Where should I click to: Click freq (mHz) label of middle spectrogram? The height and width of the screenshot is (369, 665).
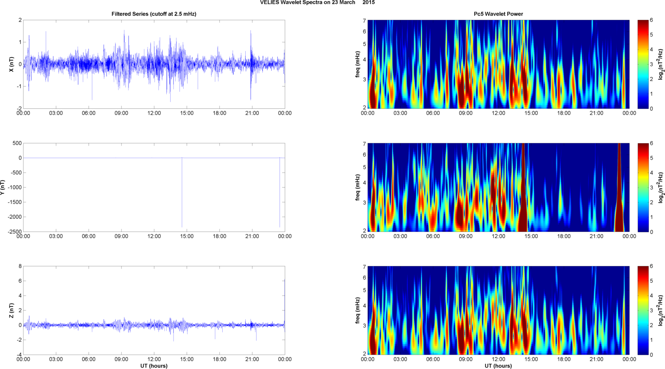(x=357, y=187)
